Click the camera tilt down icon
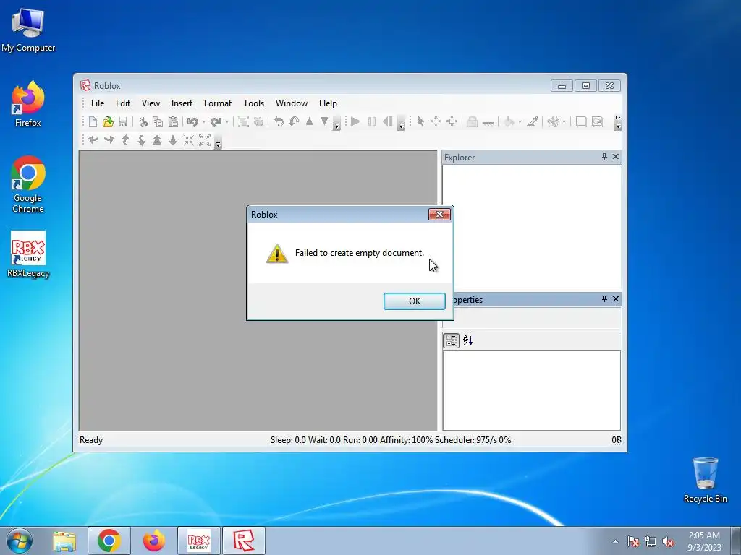741x555 pixels. [141, 139]
